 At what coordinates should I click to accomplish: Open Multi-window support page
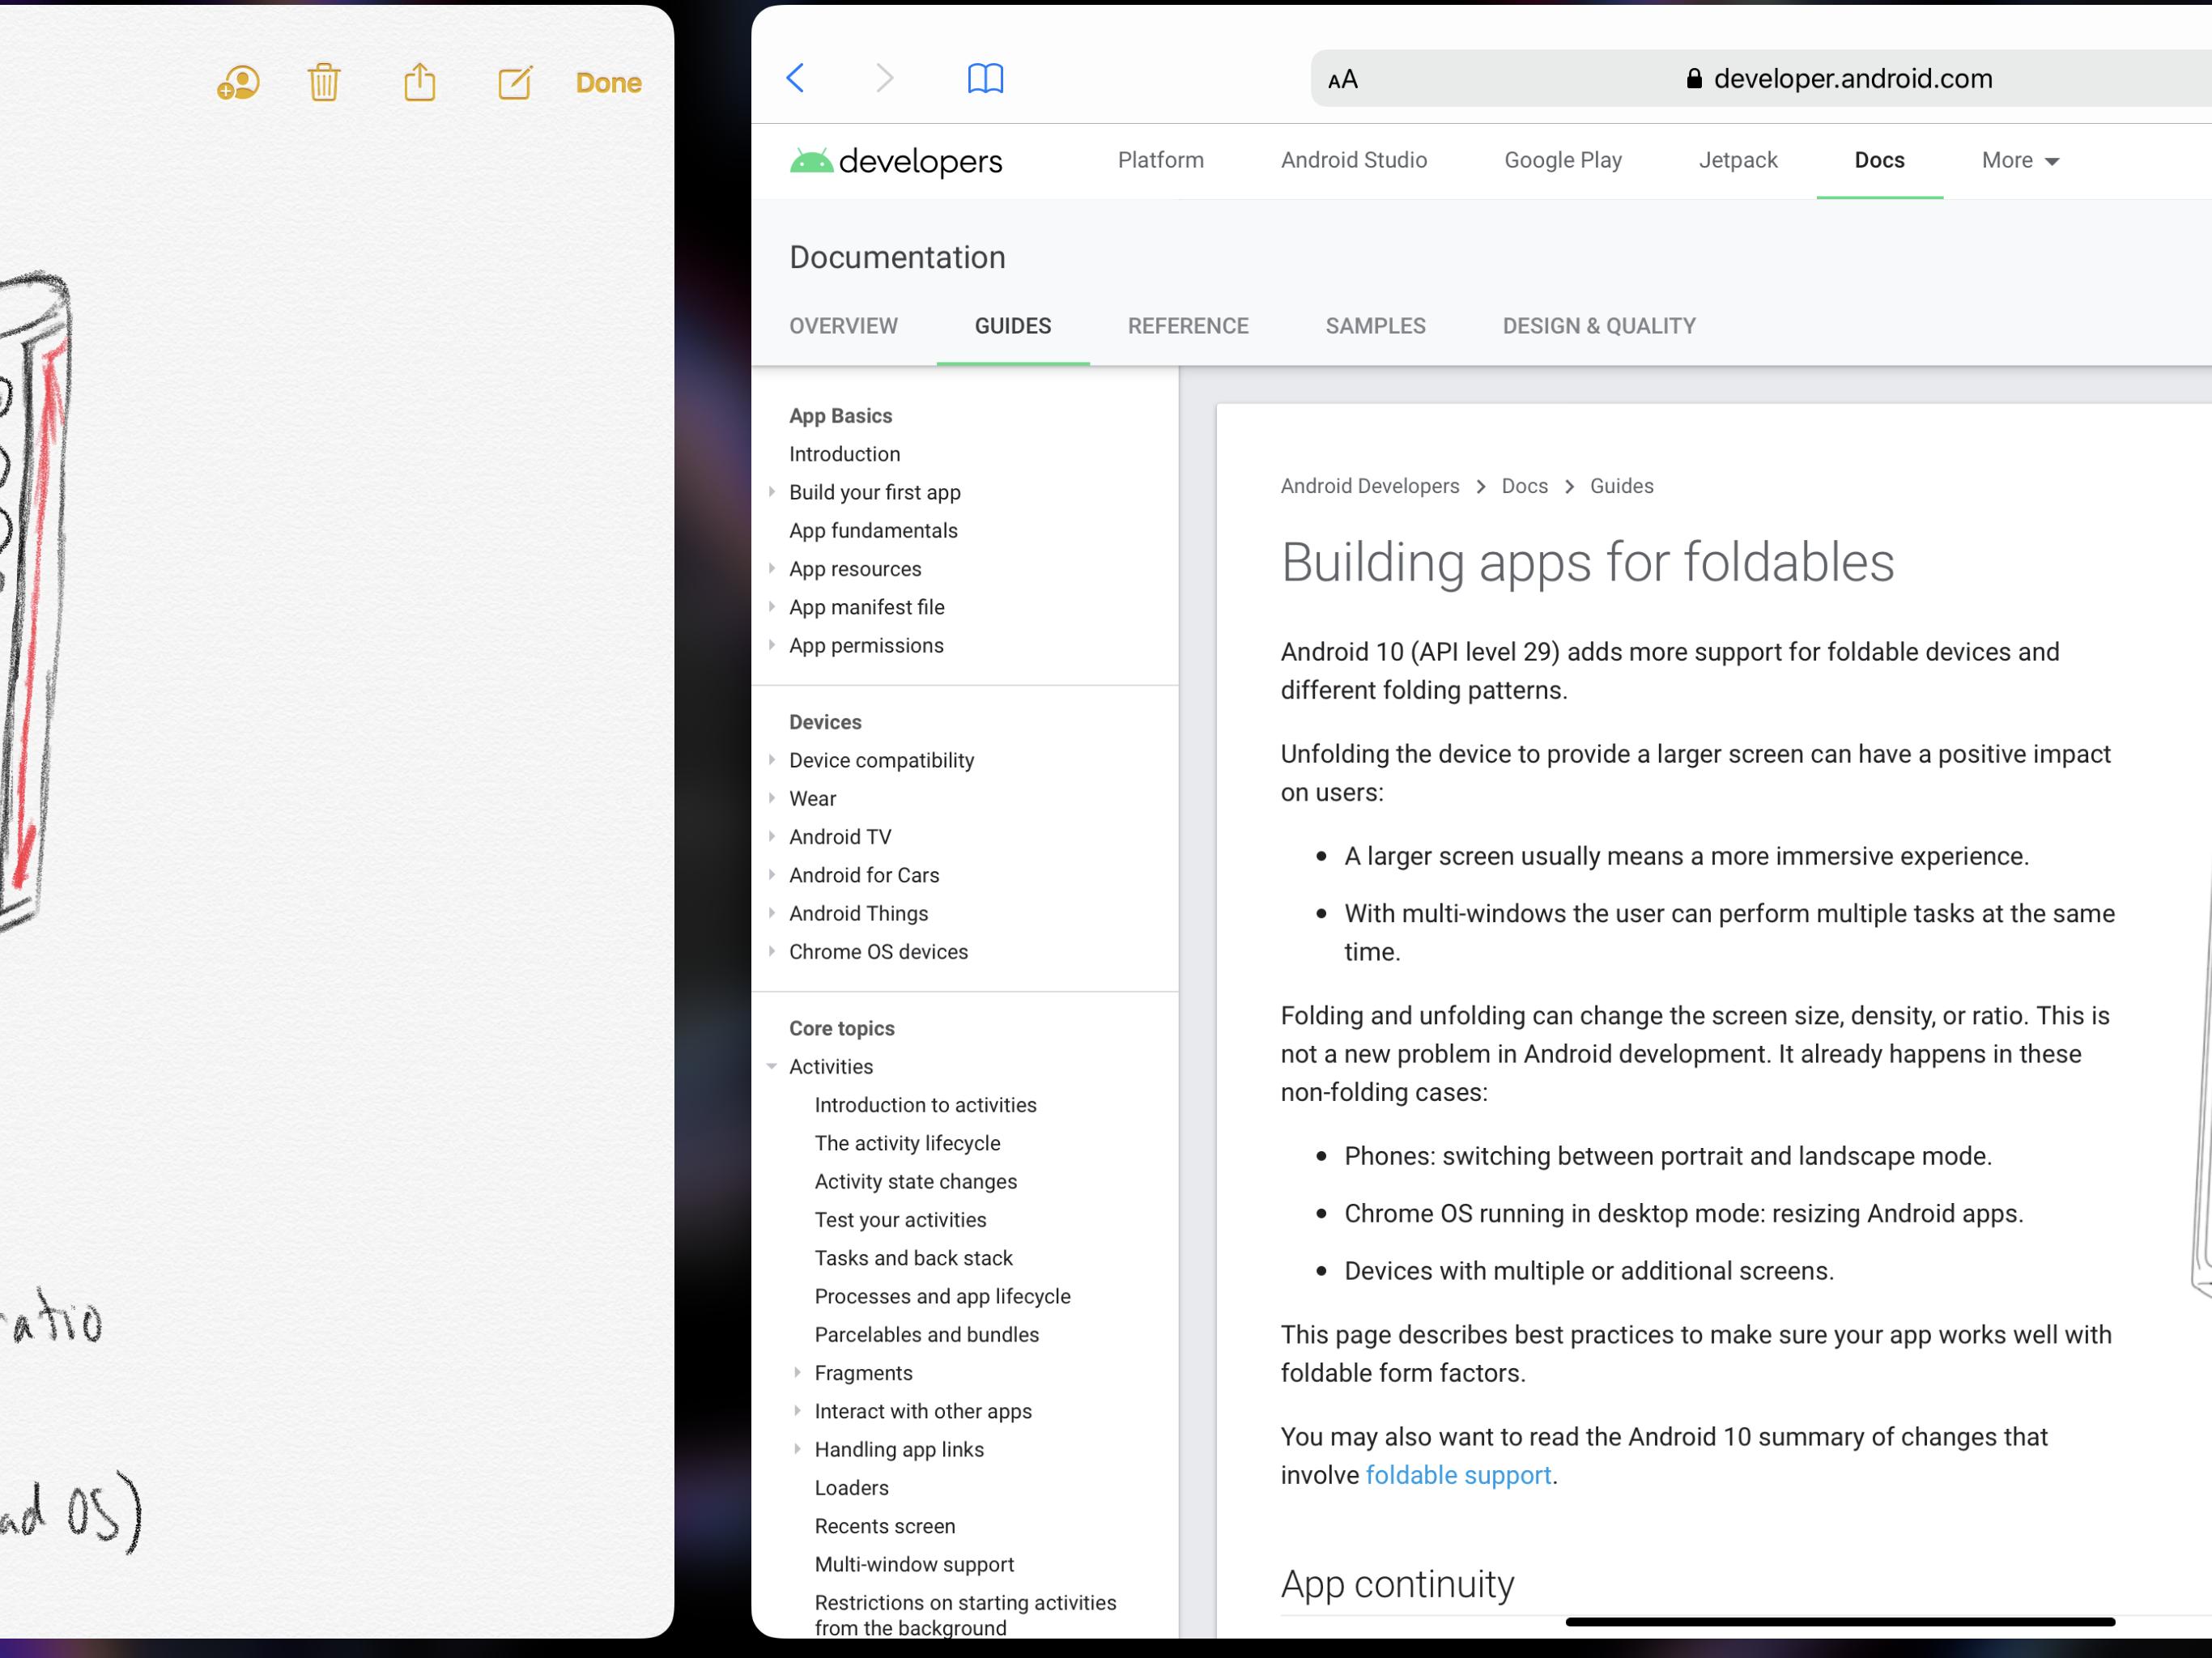(914, 1565)
